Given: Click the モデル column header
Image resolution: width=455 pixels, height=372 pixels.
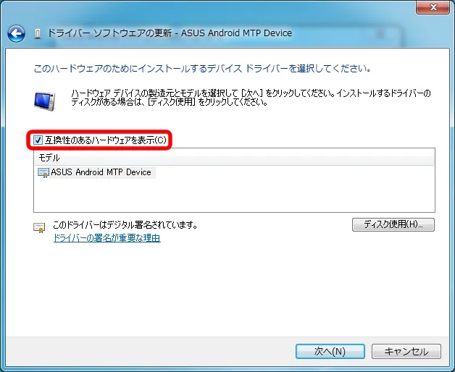Looking at the screenshot, I should point(234,158).
